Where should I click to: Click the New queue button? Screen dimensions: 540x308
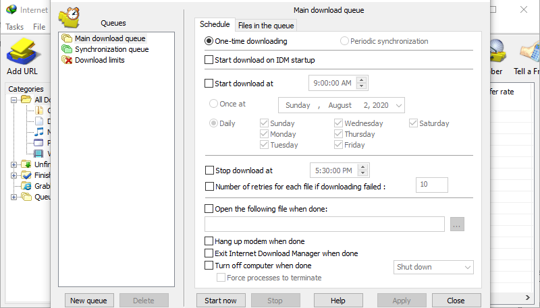(88, 301)
